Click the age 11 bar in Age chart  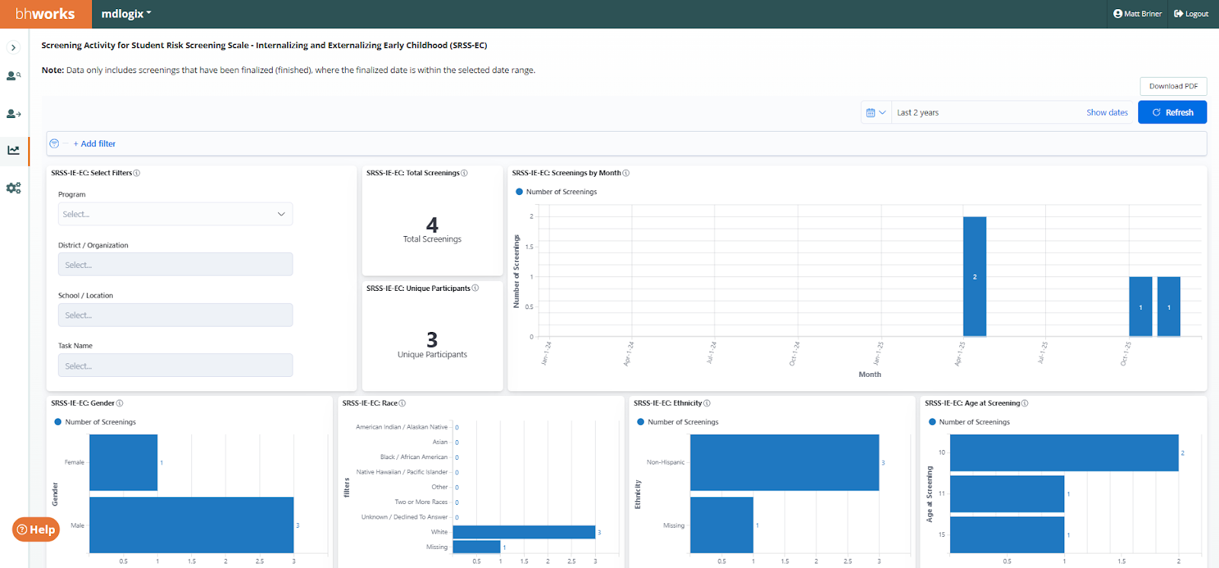tap(1007, 493)
